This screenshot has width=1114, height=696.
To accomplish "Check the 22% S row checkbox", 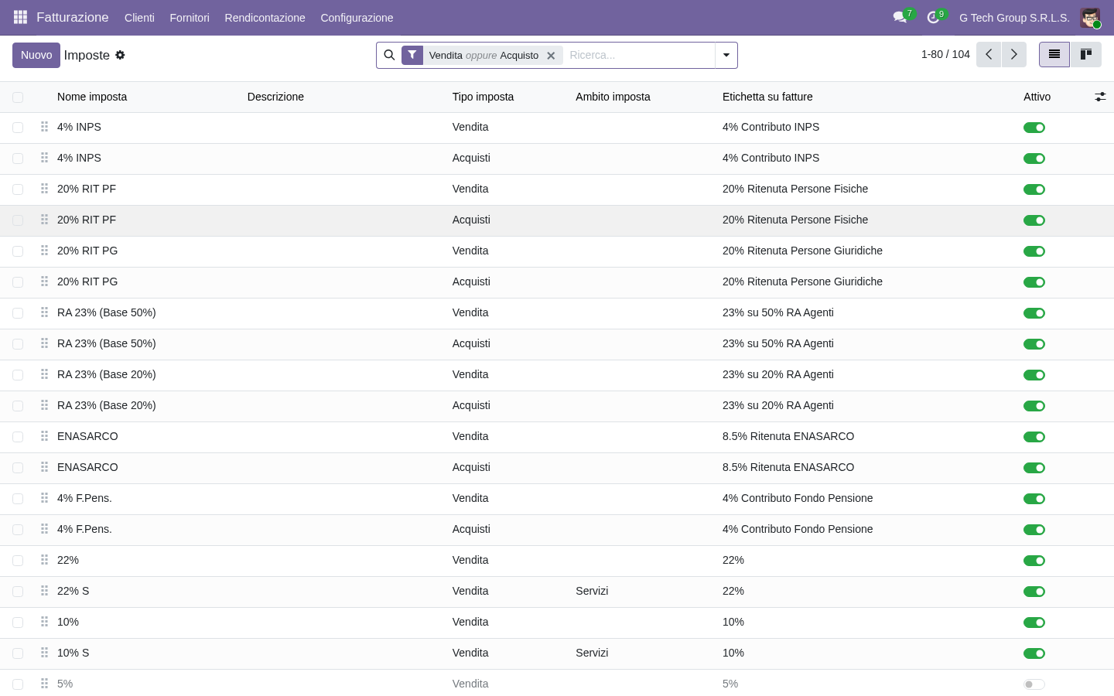I will [x=18, y=592].
